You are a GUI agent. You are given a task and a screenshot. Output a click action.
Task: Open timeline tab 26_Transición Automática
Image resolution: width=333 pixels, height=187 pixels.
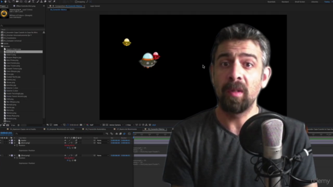pyautogui.click(x=95, y=129)
